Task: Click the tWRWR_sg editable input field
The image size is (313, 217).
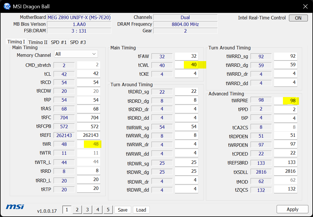Action: coord(186,126)
